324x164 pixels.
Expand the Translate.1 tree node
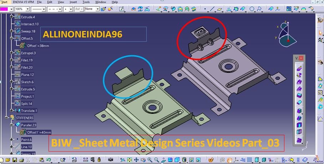(x=11, y=111)
